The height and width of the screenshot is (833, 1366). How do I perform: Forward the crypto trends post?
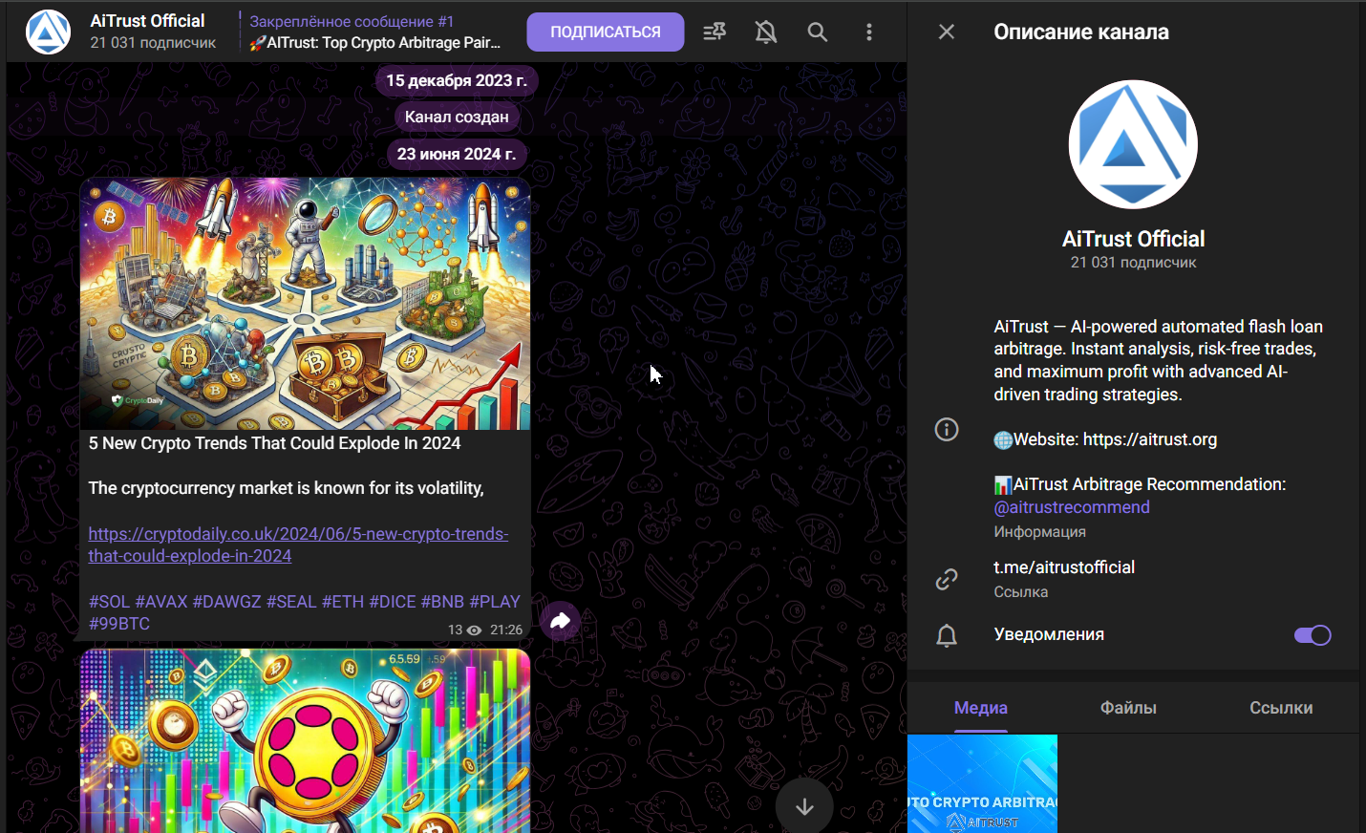point(561,621)
